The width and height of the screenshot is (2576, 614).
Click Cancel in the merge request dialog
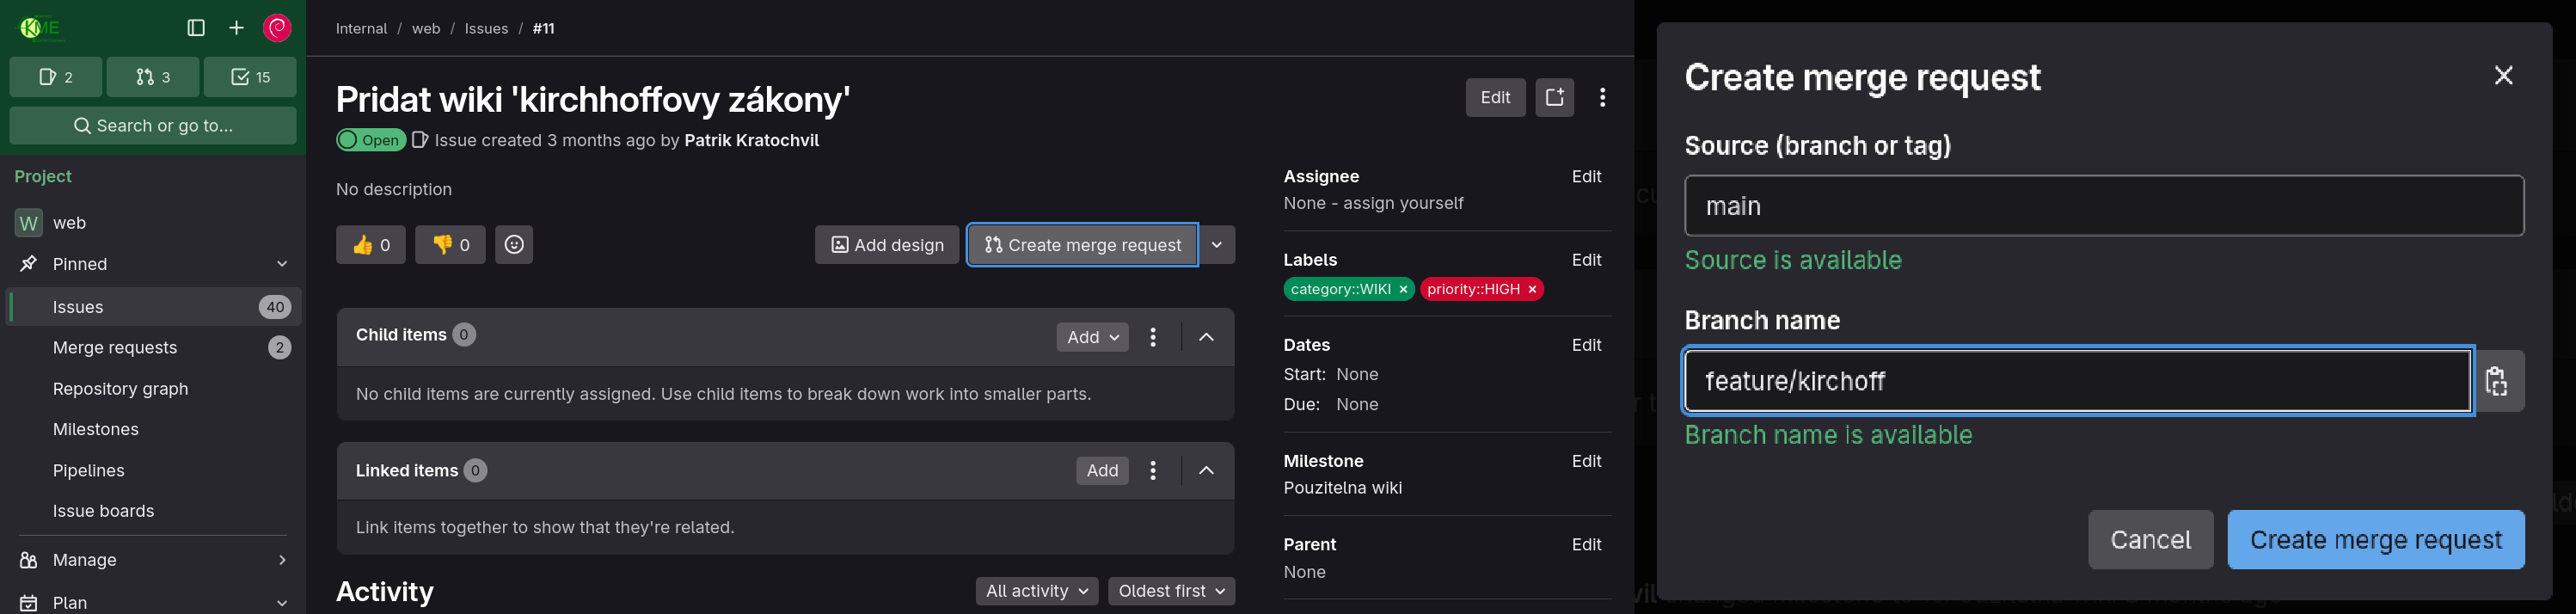tap(2150, 540)
